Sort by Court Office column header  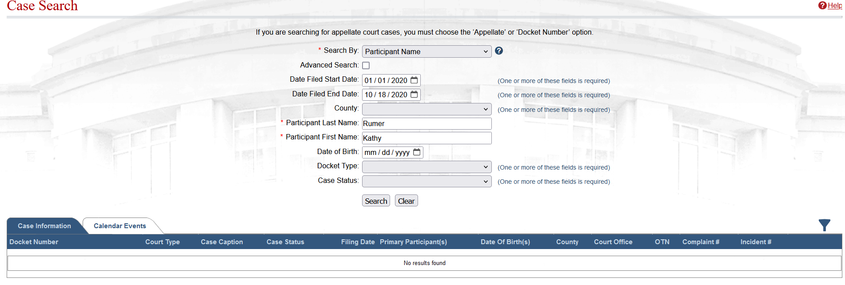pos(613,242)
